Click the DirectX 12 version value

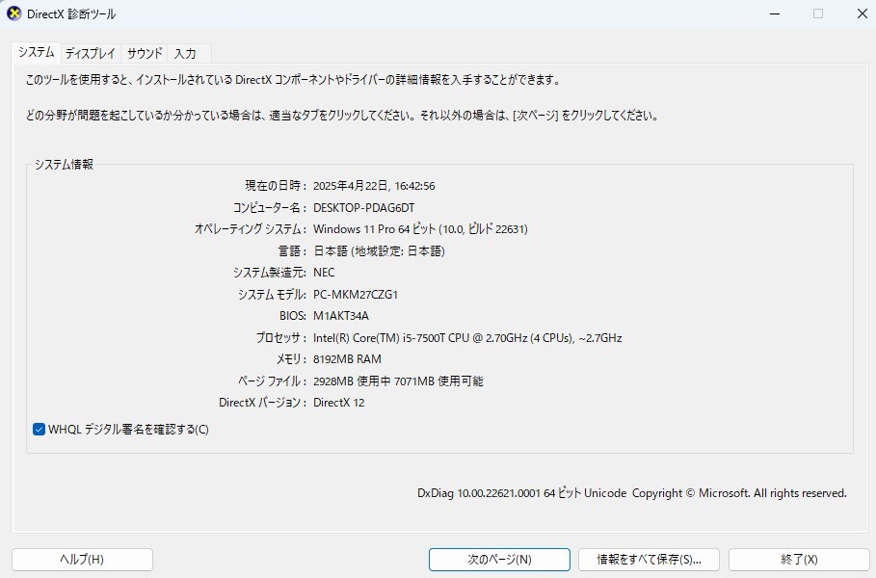coord(338,403)
